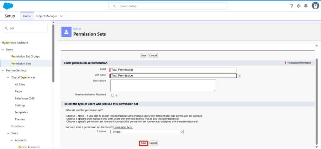Open Themes in sidebar
The width and height of the screenshot is (321, 149).
coord(20,119)
